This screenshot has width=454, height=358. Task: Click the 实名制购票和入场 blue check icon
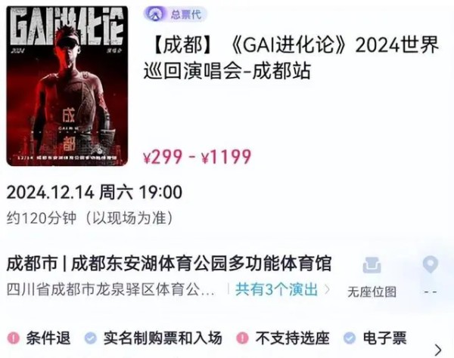tap(91, 338)
